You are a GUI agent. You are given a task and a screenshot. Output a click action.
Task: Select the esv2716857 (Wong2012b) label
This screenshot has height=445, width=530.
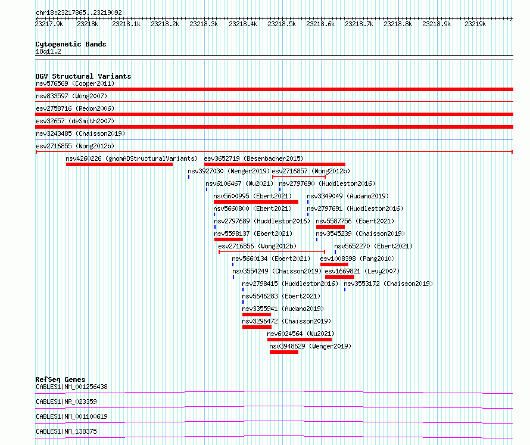(311, 171)
